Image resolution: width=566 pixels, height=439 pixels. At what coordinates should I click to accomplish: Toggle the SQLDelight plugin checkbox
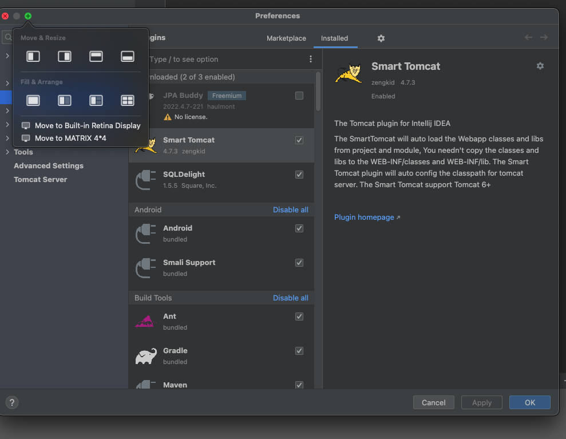point(299,175)
